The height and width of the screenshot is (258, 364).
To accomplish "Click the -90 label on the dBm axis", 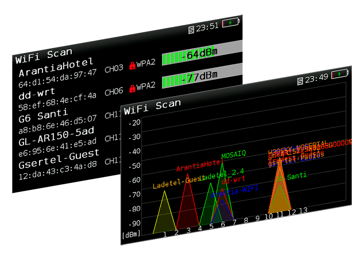I will tap(135, 223).
